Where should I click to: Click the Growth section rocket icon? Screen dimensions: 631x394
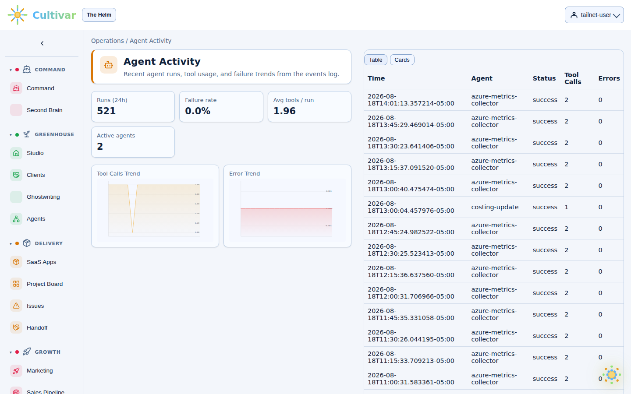(x=27, y=352)
